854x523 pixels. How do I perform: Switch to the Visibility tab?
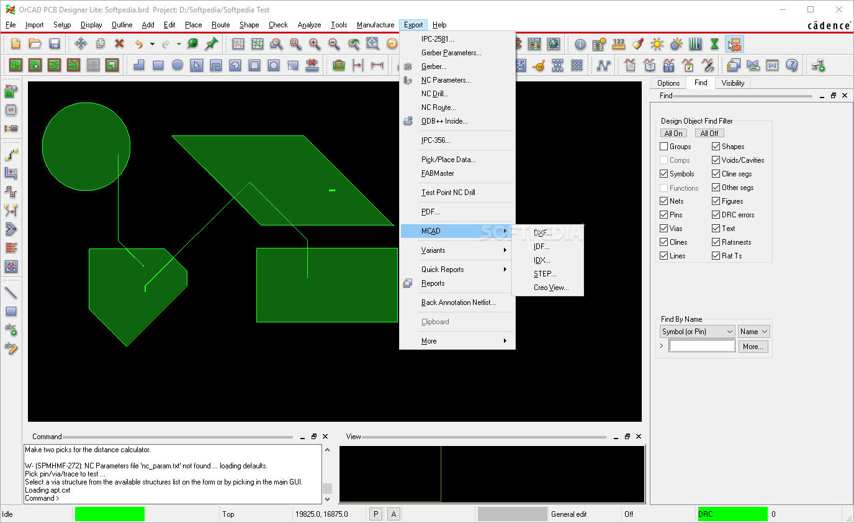733,83
